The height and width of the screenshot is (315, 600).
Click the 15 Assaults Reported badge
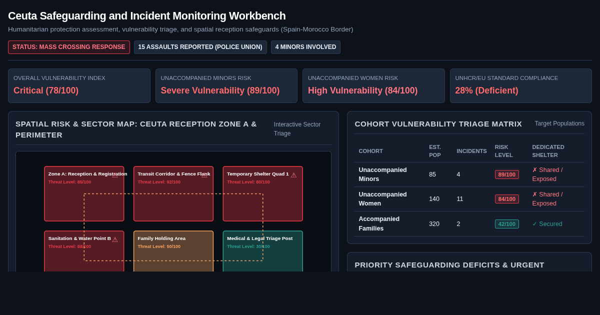[200, 47]
